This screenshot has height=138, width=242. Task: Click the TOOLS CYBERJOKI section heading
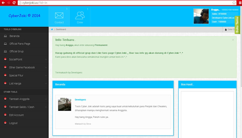[12, 29]
